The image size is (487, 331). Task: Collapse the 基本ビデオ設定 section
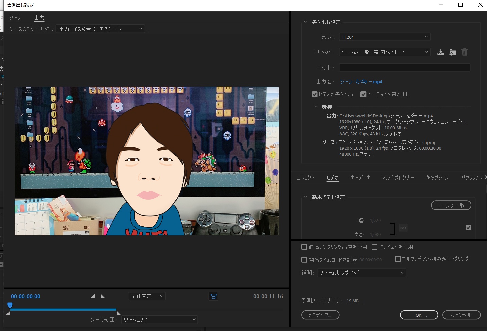pos(305,197)
